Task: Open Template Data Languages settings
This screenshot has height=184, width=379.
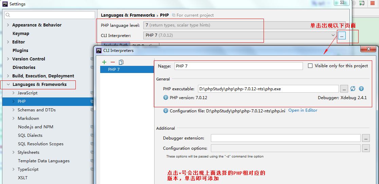Action: [44, 161]
